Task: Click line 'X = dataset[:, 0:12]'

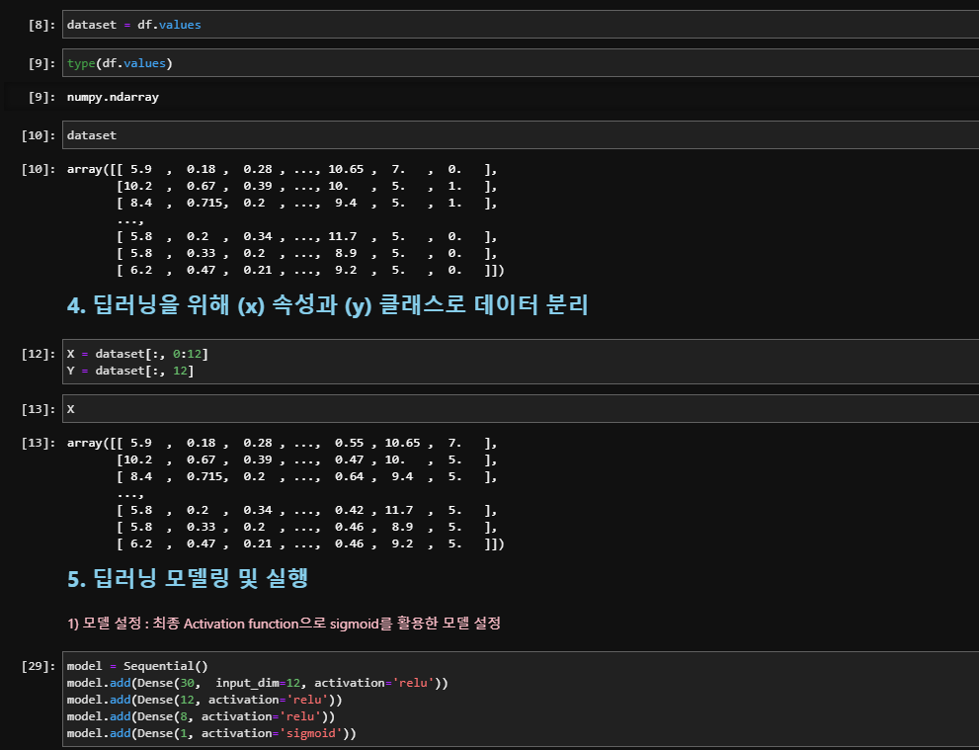Action: click(x=137, y=354)
